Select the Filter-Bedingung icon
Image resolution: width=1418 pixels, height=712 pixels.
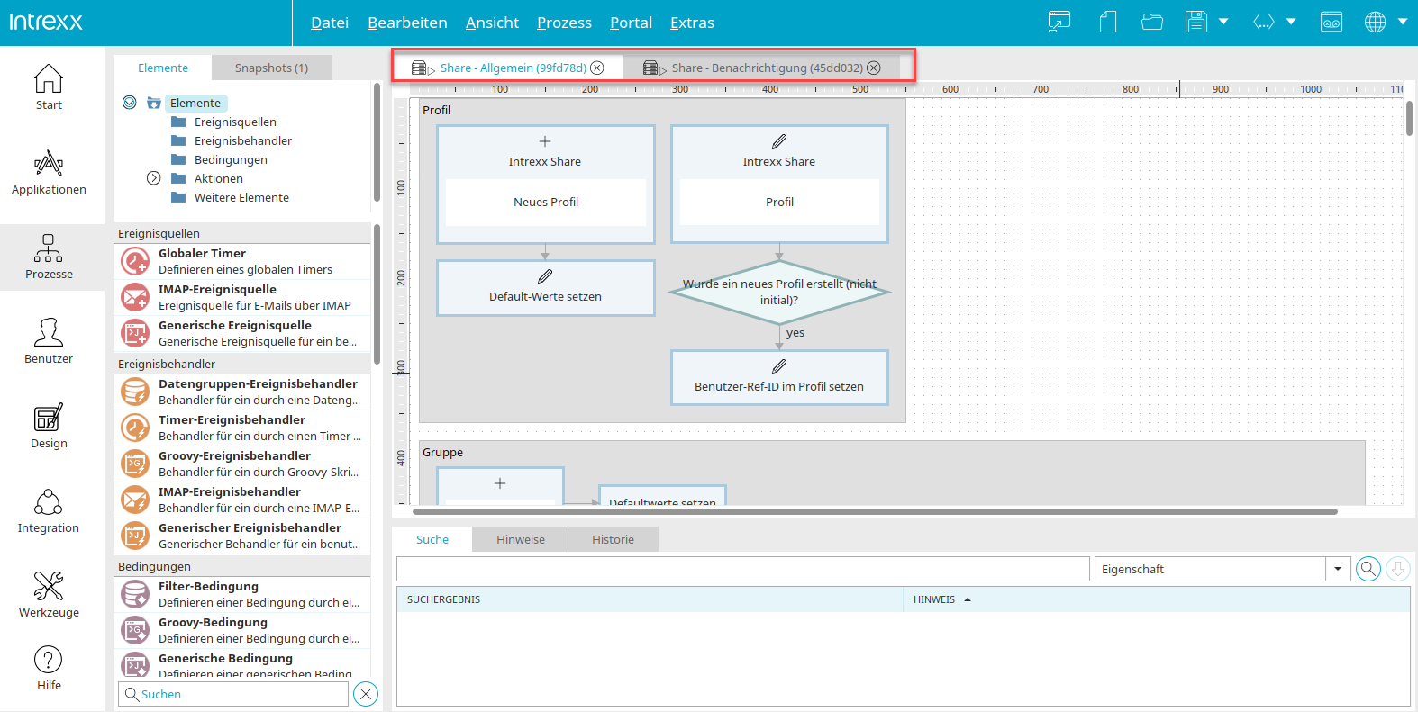tap(135, 594)
